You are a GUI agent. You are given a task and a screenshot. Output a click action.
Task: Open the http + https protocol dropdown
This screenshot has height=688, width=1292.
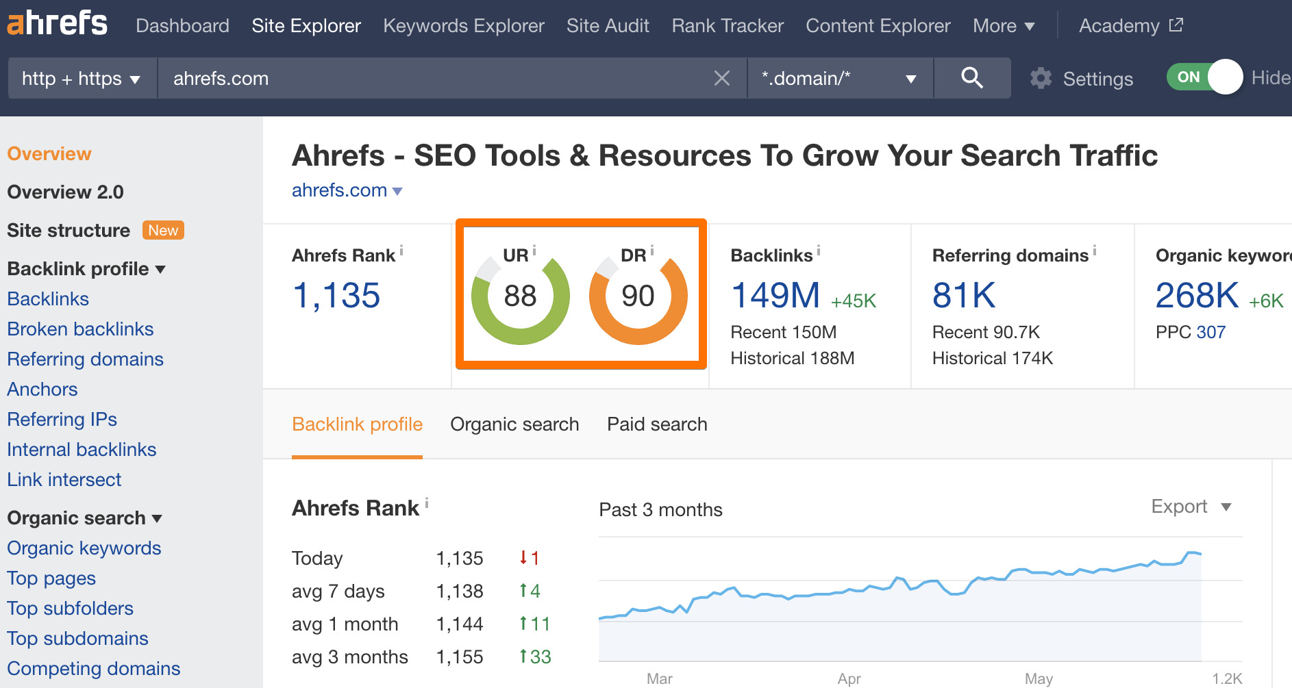[80, 78]
